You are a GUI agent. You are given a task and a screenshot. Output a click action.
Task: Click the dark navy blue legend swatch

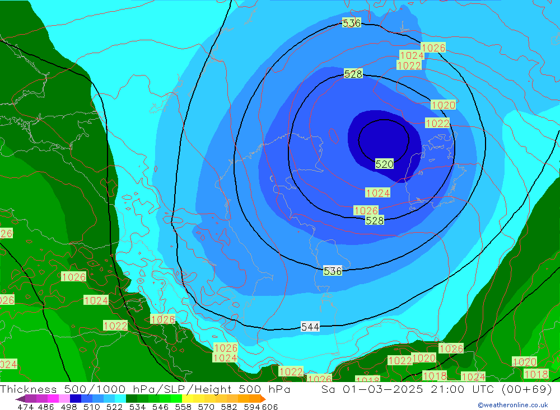pos(76,399)
